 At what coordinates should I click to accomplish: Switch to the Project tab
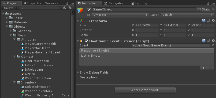pos(11,3)
